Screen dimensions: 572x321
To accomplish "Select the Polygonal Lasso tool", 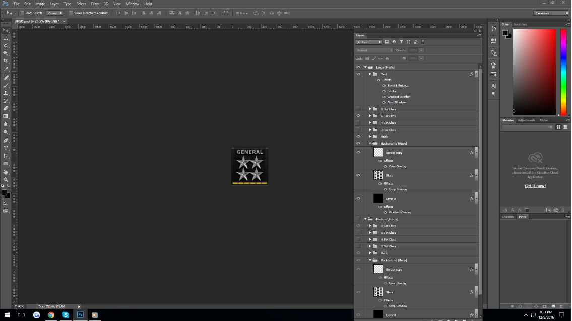I will 6,45.
